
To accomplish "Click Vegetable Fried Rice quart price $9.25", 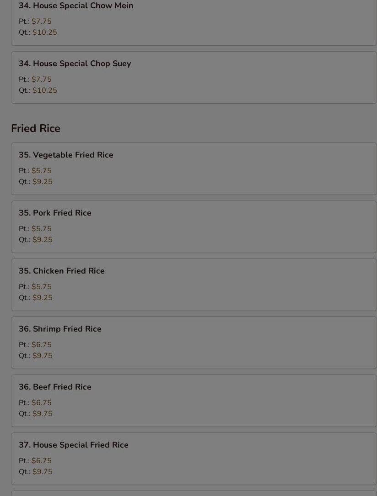I will pyautogui.click(x=42, y=182).
